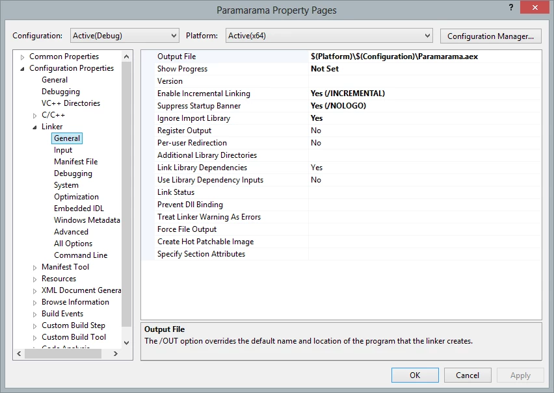Select Debugging under Configuration Properties
The width and height of the screenshot is (554, 393).
pos(60,92)
